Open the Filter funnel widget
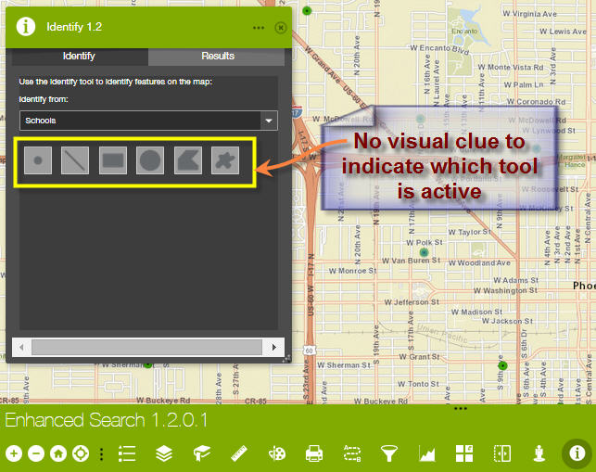The width and height of the screenshot is (596, 472). tap(389, 453)
